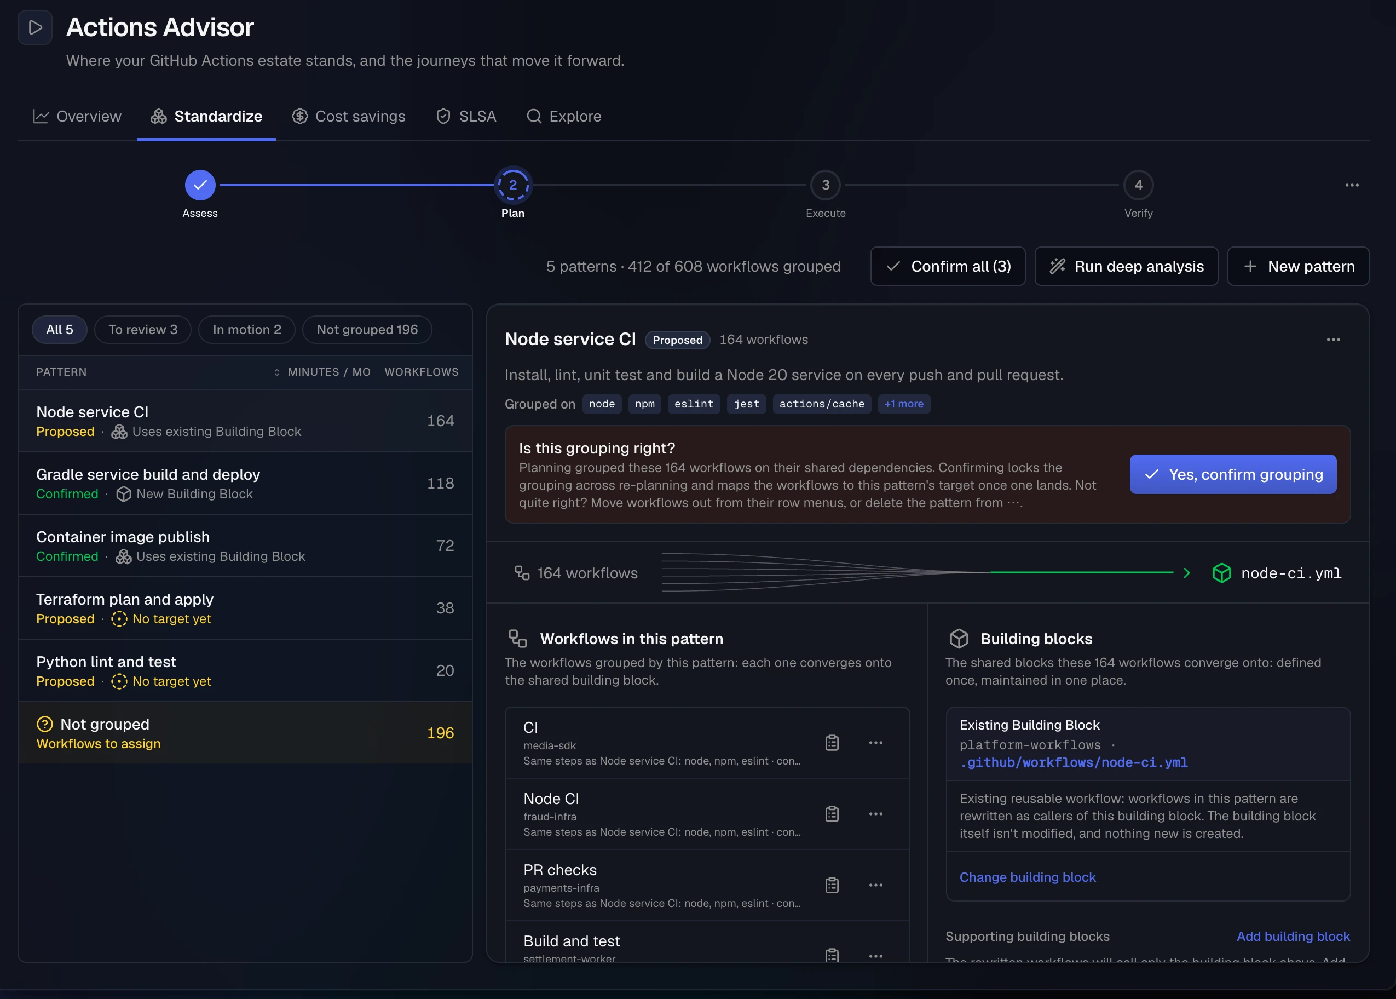Go to the Explore tab
1396x999 pixels.
tap(564, 116)
